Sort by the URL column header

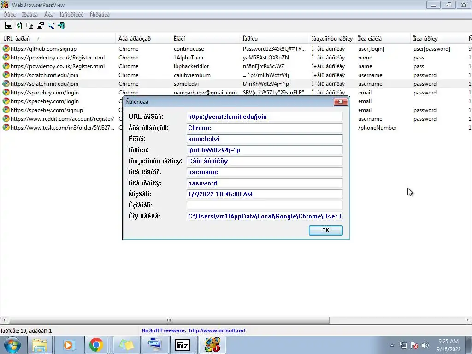pyautogui.click(x=58, y=39)
